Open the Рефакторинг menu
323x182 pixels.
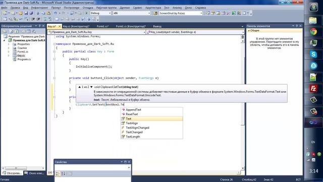[39, 8]
